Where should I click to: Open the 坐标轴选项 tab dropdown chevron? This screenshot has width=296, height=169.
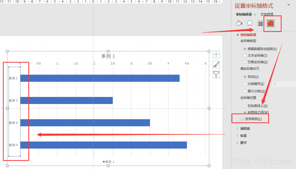pos(255,14)
